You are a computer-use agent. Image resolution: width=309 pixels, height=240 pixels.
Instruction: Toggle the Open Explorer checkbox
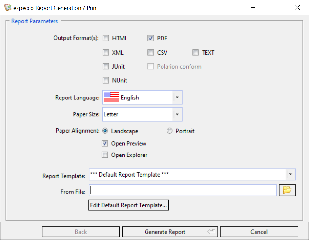coord(105,155)
